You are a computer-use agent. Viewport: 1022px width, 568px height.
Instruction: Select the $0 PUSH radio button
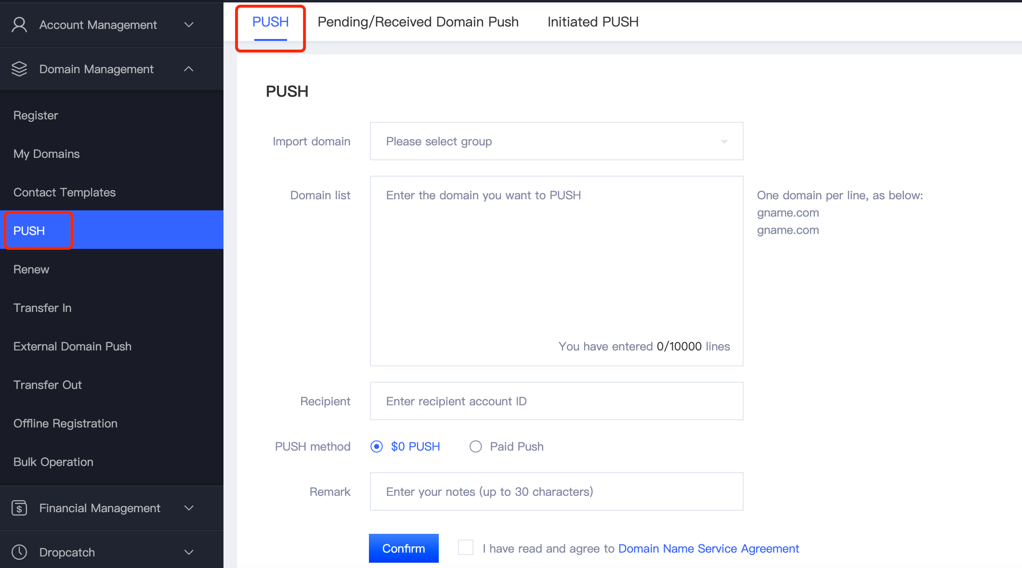(377, 447)
